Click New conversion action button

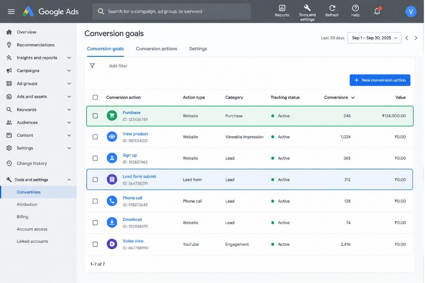[380, 80]
